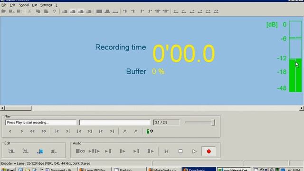The width and height of the screenshot is (304, 171).
Task: Click the single left arrow Nav button
Action: [10, 132]
